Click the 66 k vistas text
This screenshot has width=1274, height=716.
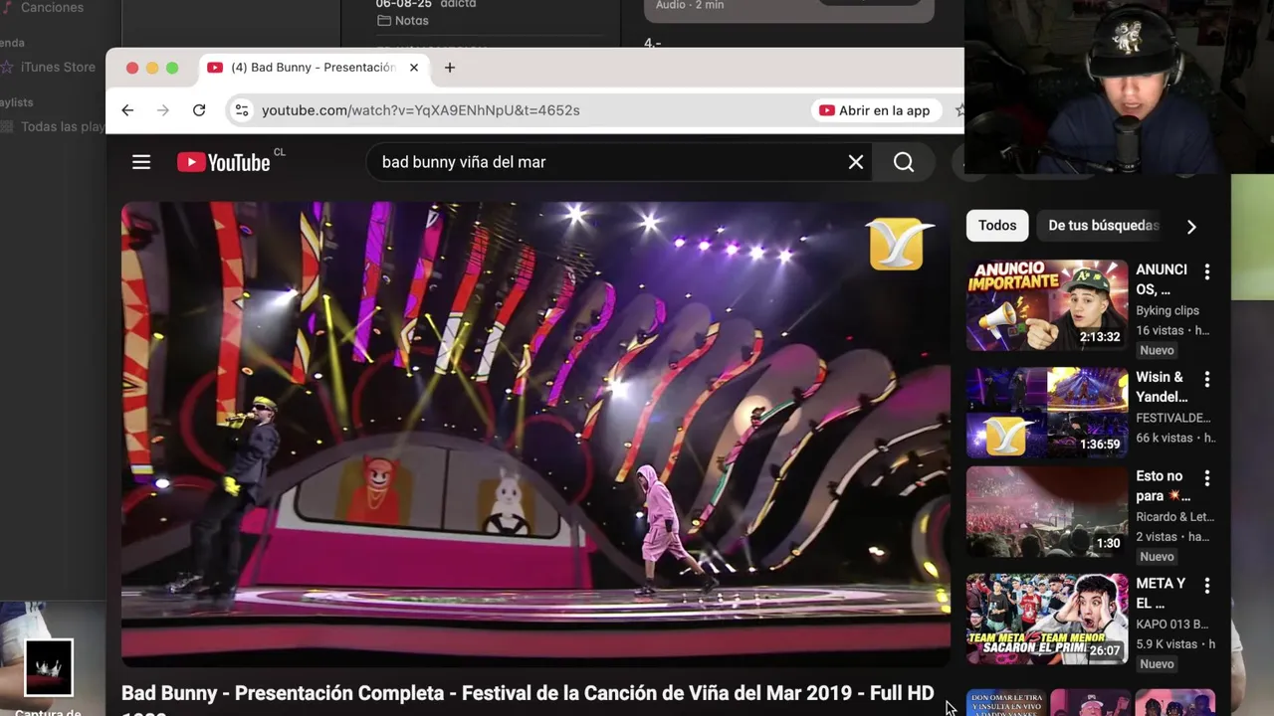1165,438
